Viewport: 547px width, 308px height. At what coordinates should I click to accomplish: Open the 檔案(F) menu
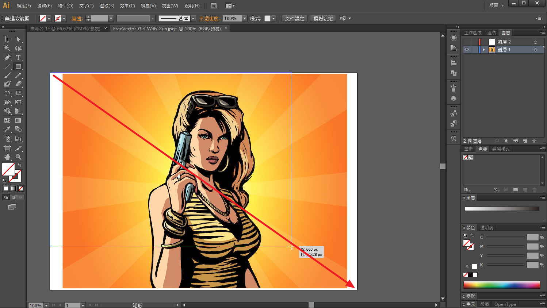(24, 6)
